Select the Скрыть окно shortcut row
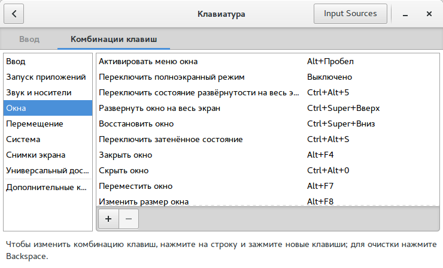The height and width of the screenshot is (268, 443). point(268,170)
